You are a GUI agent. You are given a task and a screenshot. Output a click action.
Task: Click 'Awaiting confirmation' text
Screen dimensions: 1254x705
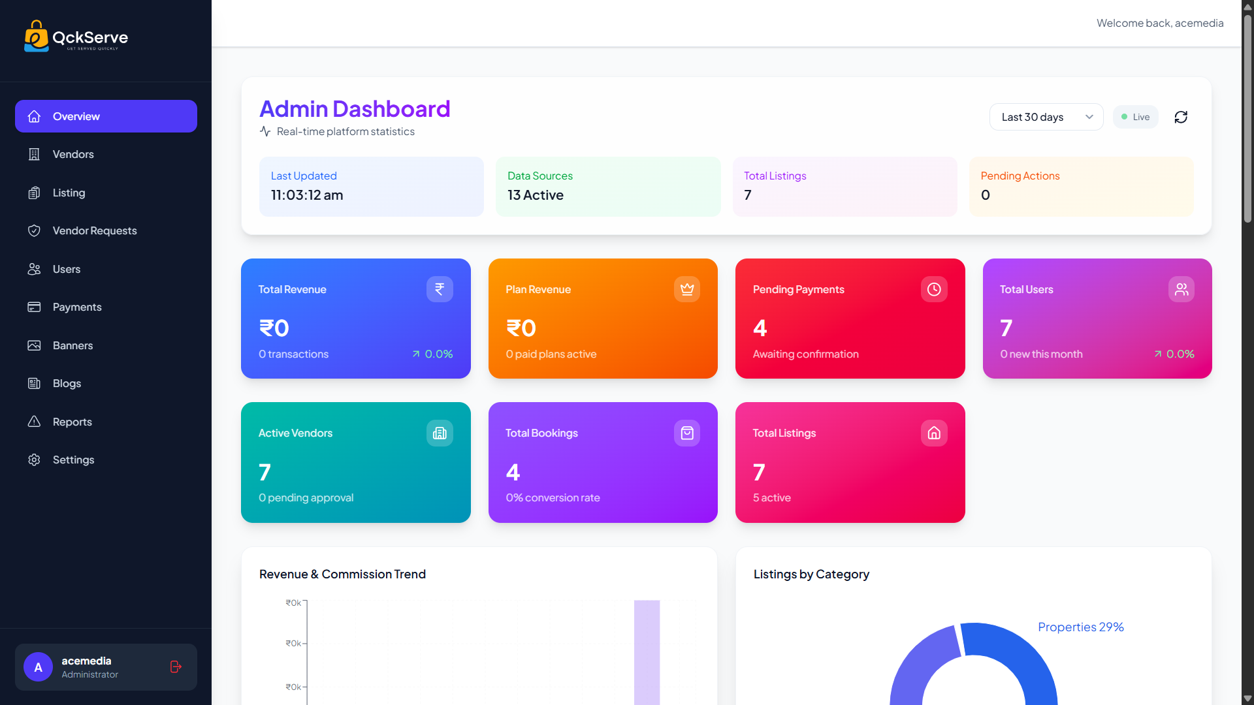805,354
